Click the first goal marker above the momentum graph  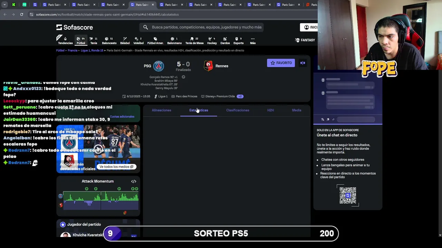point(87,189)
